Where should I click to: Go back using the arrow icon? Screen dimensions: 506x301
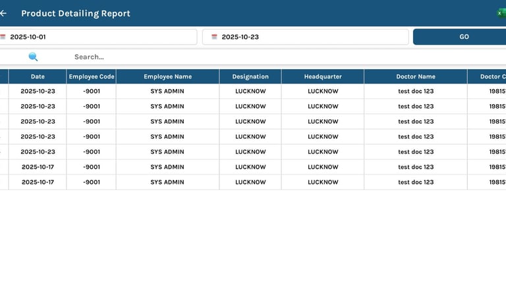point(3,13)
